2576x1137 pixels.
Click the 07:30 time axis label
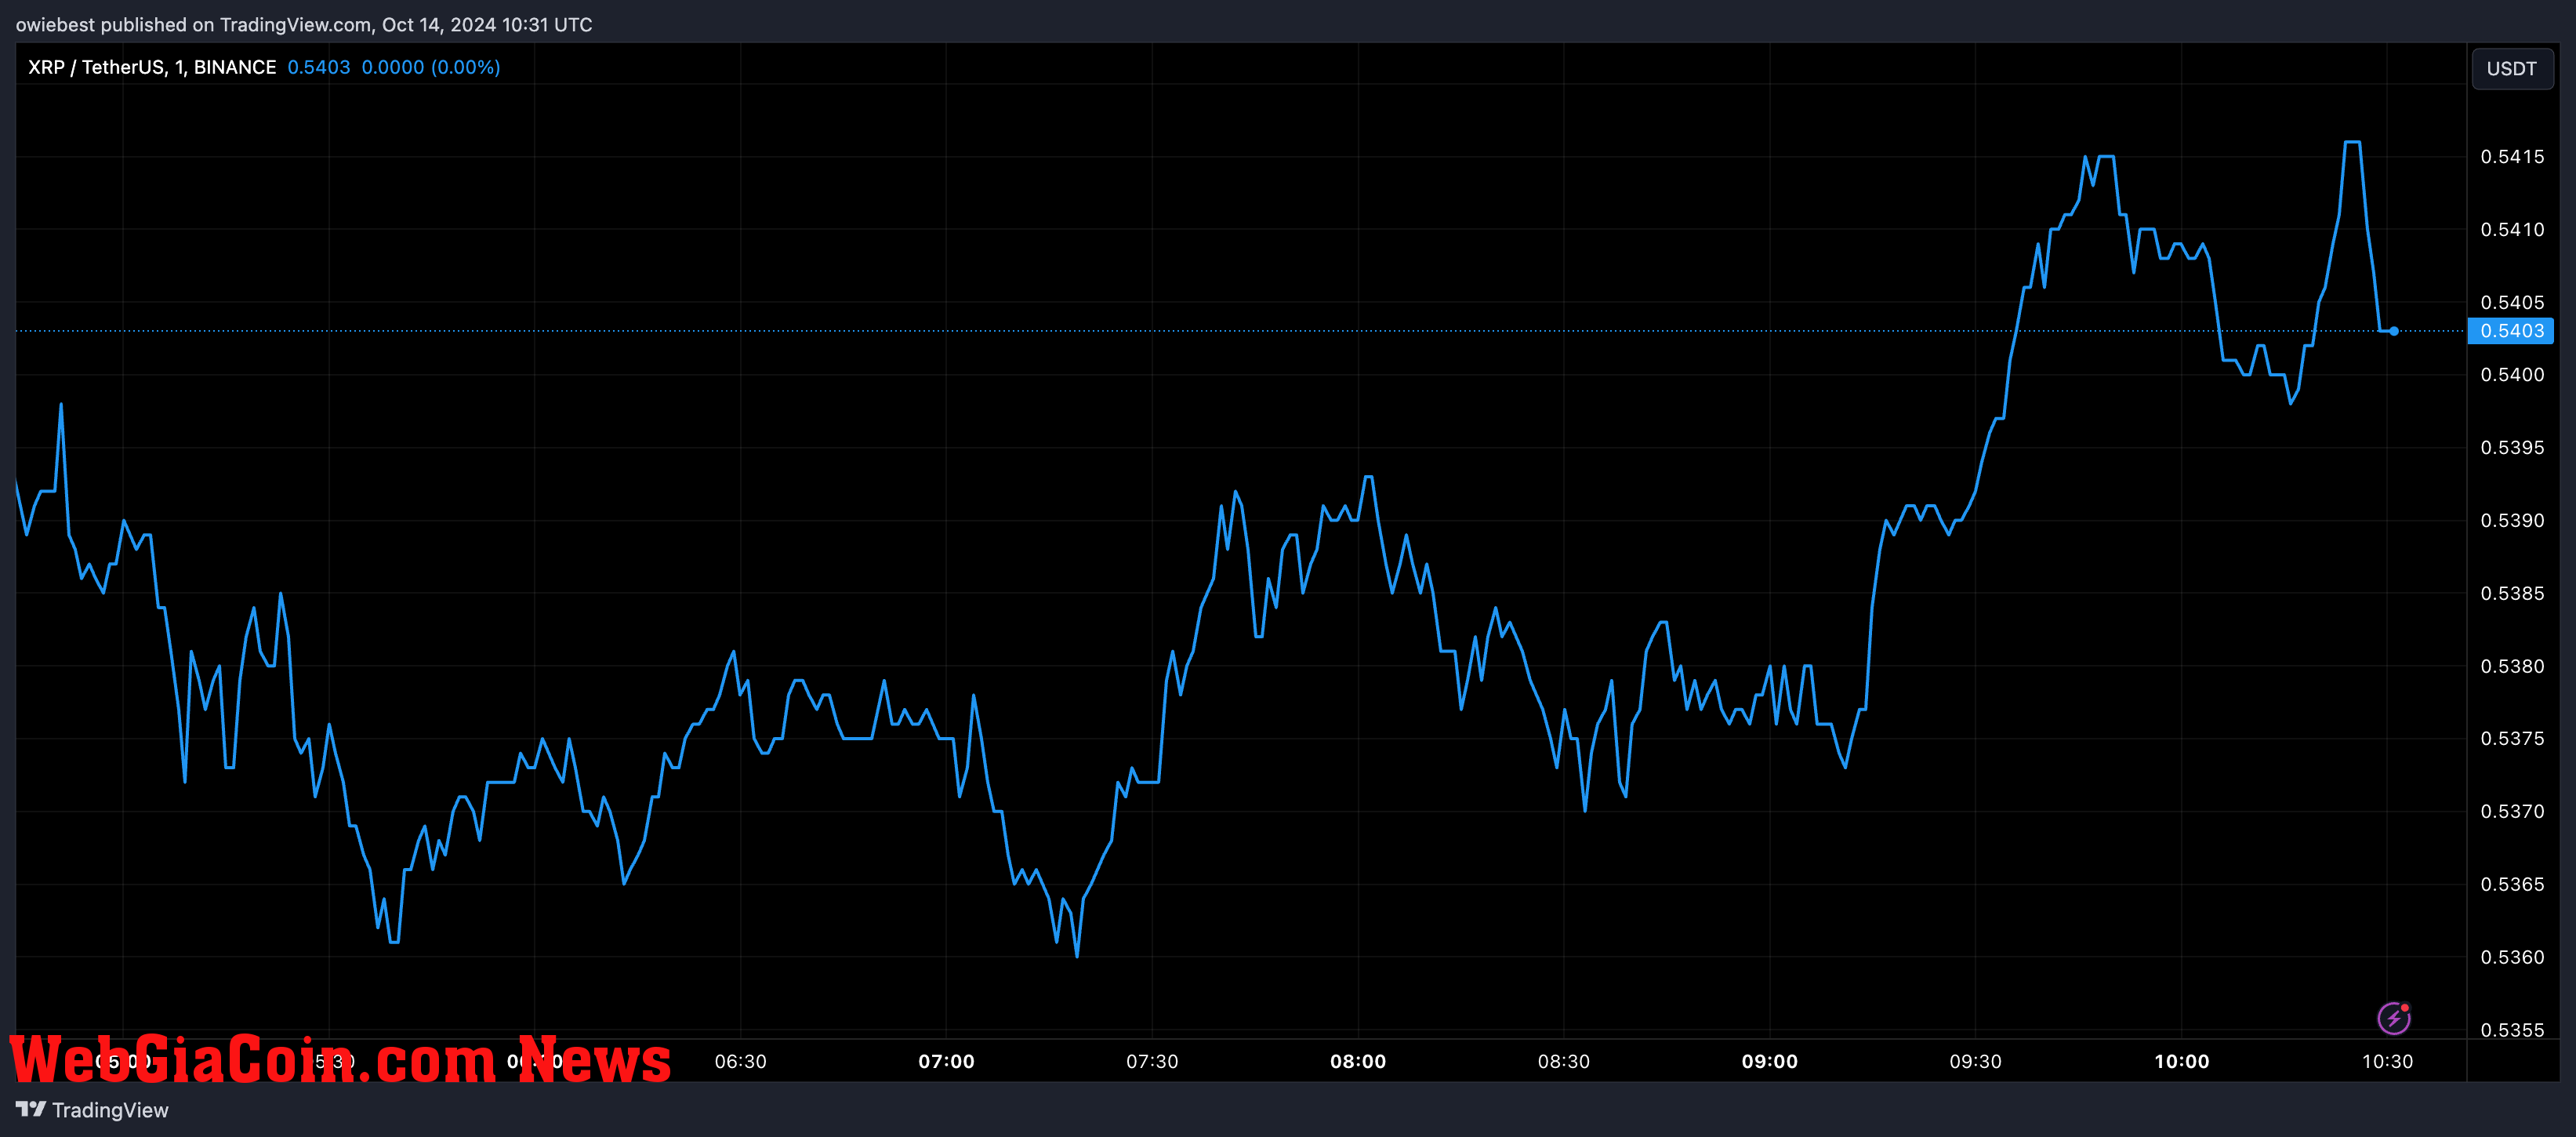point(1152,1062)
